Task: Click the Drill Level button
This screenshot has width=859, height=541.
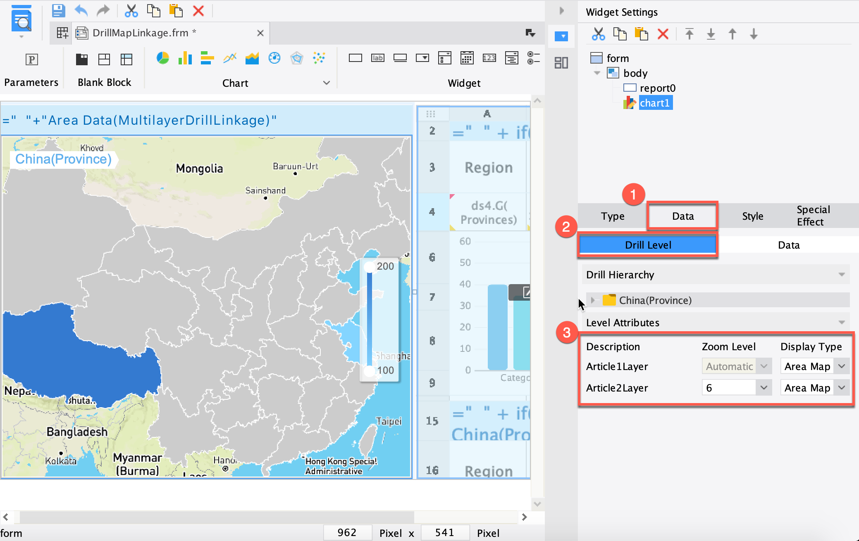Action: coord(647,244)
